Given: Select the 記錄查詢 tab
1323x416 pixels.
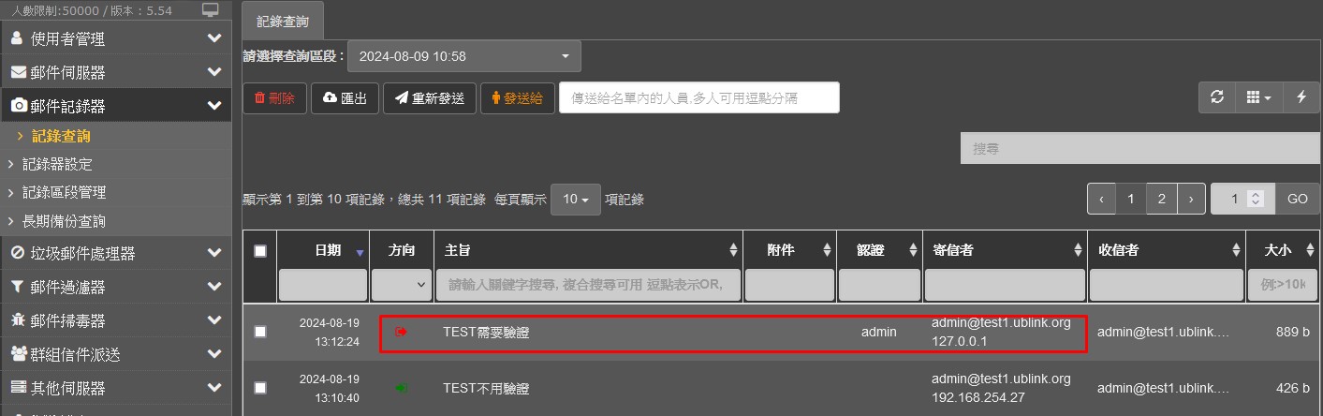Looking at the screenshot, I should (283, 21).
